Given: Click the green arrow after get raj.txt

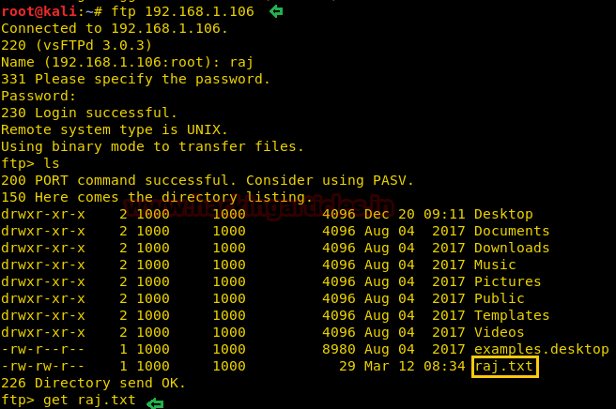Looking at the screenshot, I should (155, 402).
